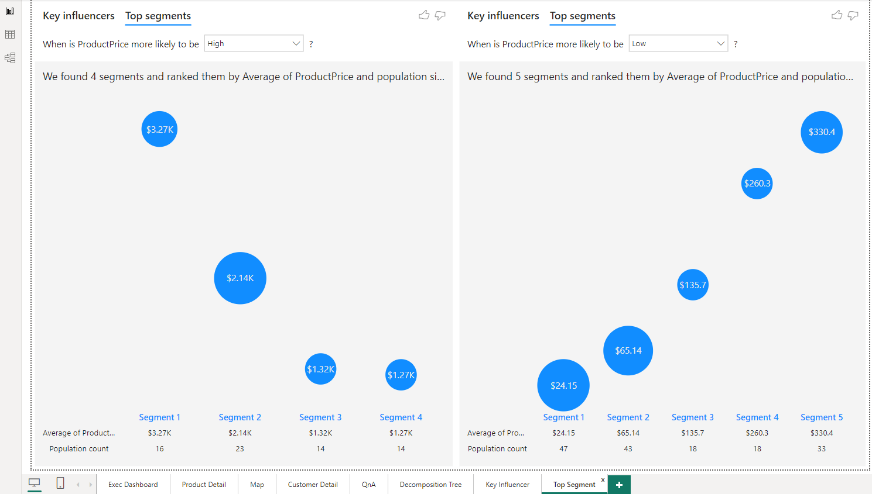Image resolution: width=872 pixels, height=494 pixels.
Task: Click Segment 2 link in left visual
Action: (x=240, y=417)
